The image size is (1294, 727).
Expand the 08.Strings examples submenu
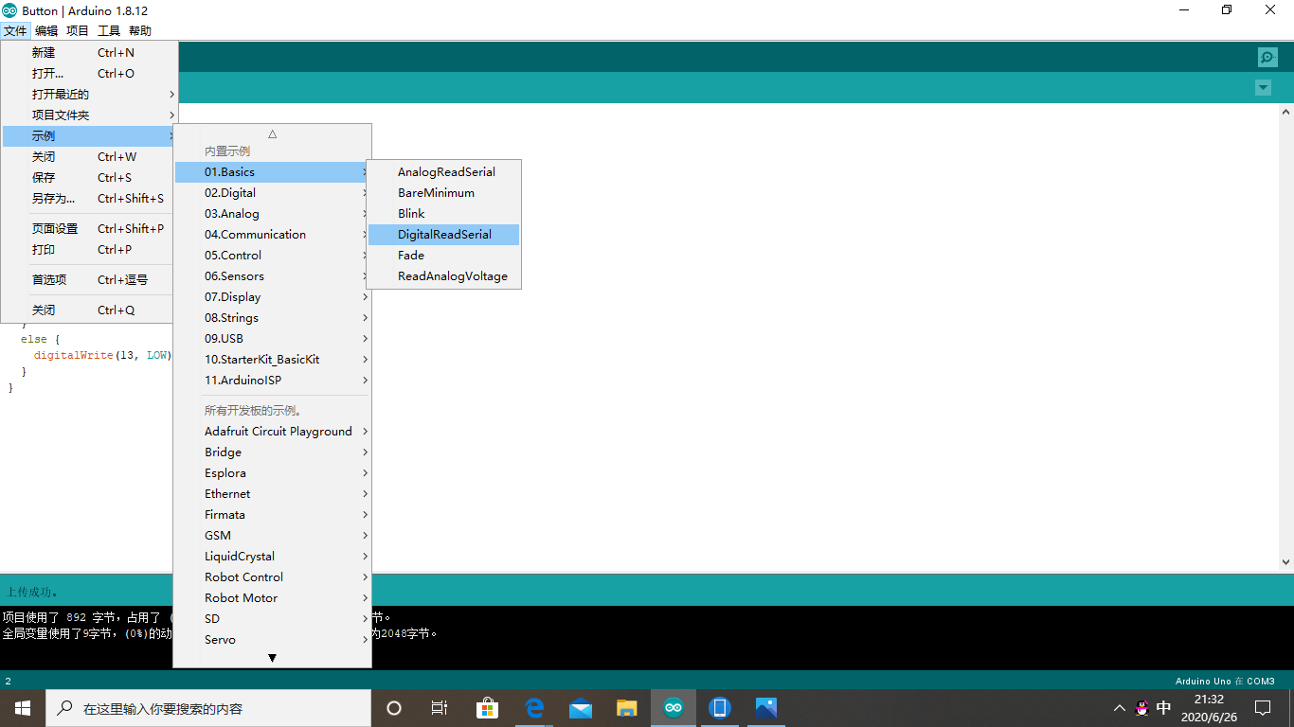coord(273,318)
